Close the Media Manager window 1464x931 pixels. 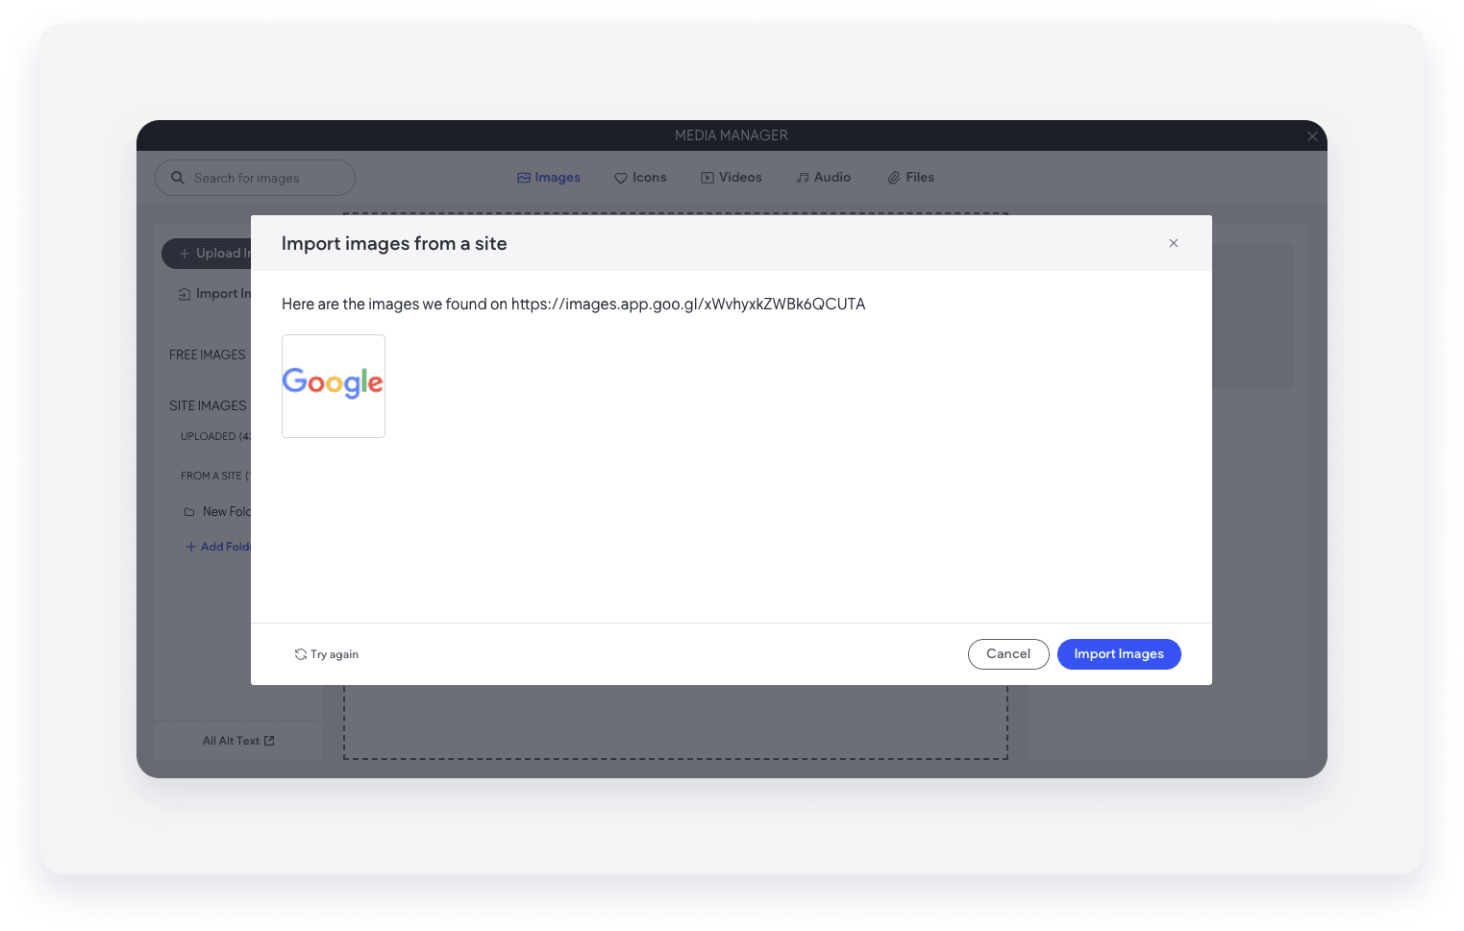point(1312,136)
